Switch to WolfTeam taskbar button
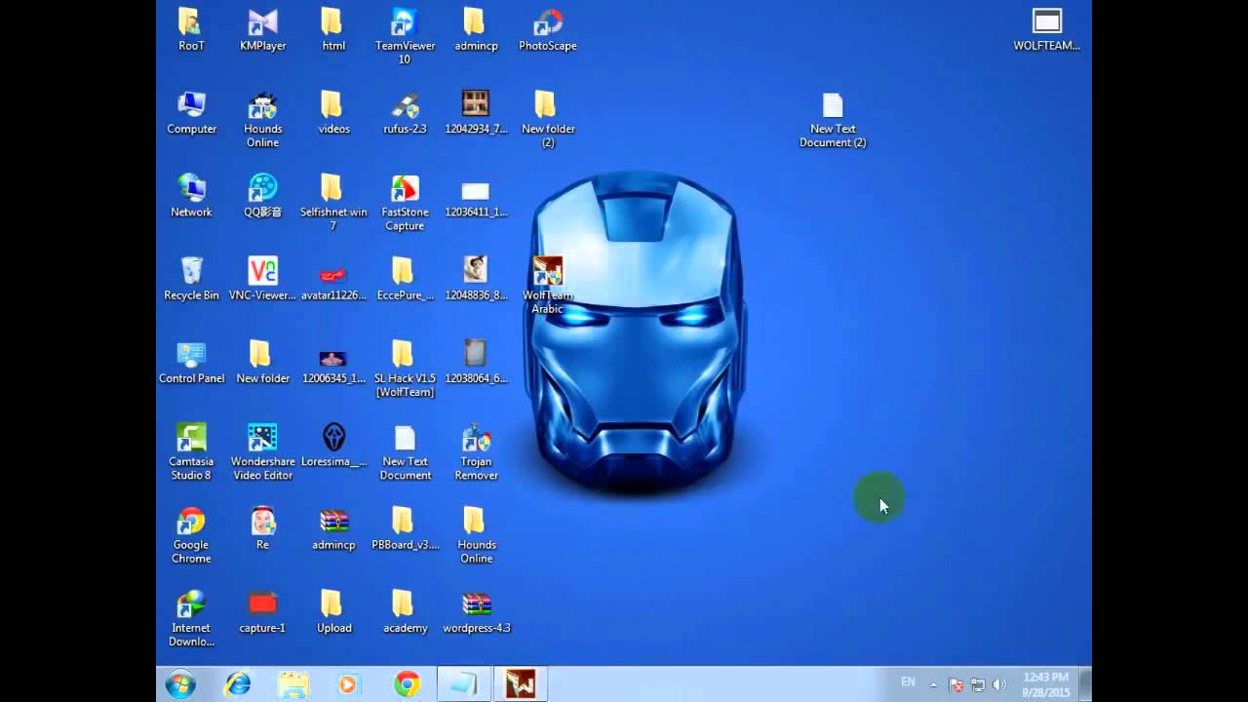 point(520,684)
